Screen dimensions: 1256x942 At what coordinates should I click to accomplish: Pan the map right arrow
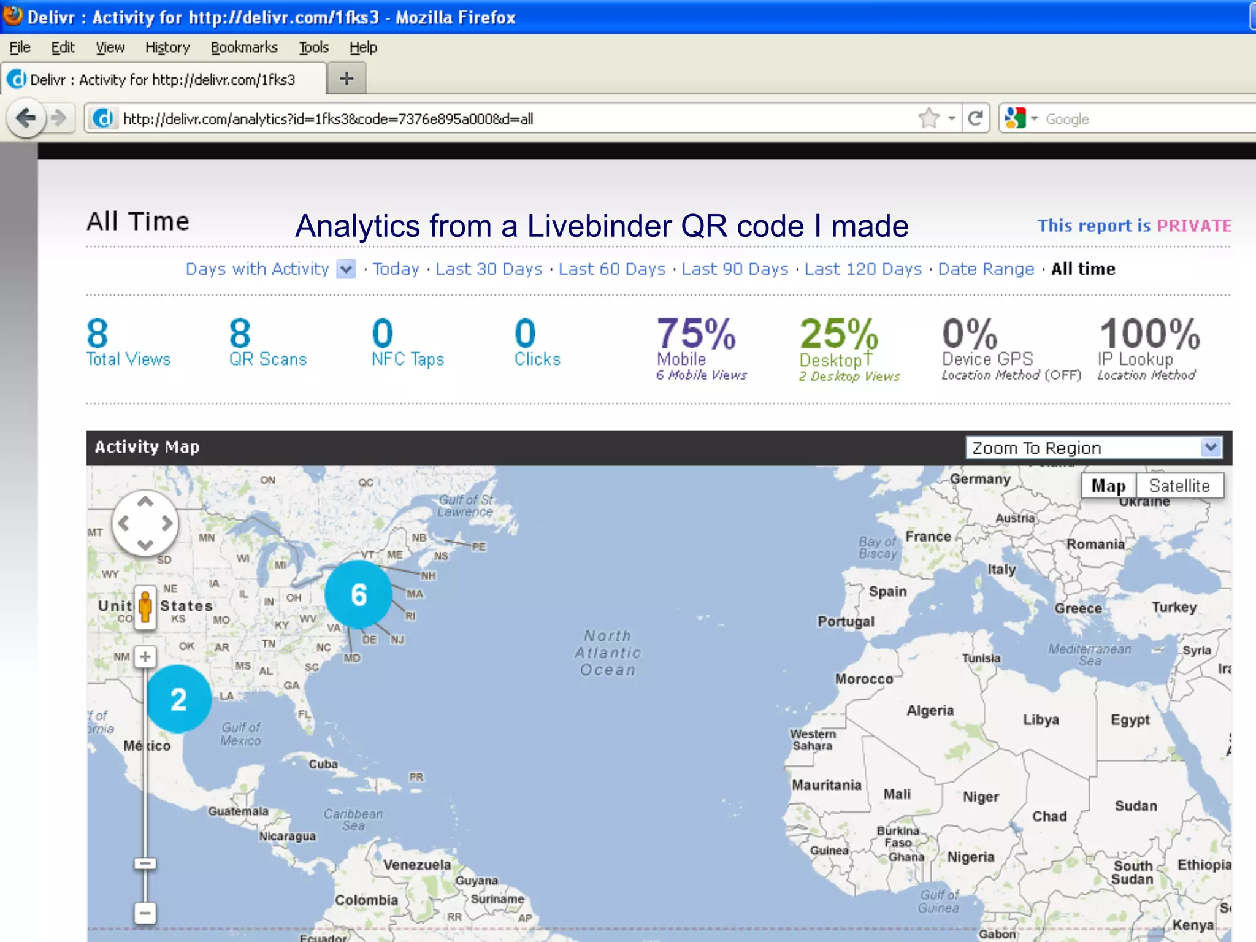(x=167, y=523)
